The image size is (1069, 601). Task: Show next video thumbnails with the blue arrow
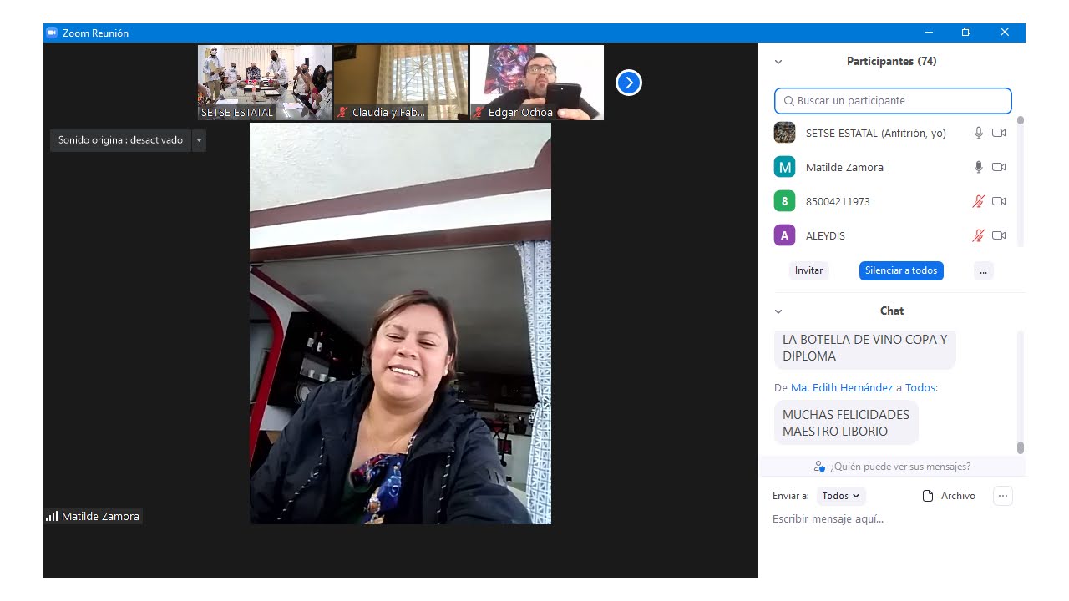[x=629, y=83]
